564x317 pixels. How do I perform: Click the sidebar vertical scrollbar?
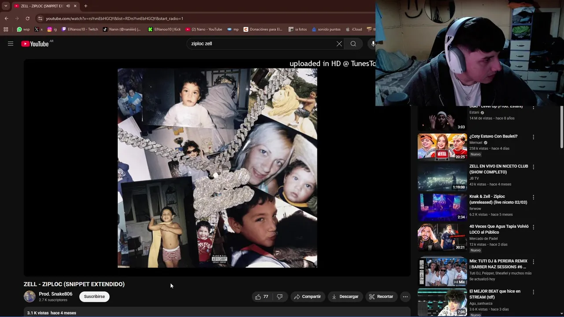pyautogui.click(x=561, y=128)
